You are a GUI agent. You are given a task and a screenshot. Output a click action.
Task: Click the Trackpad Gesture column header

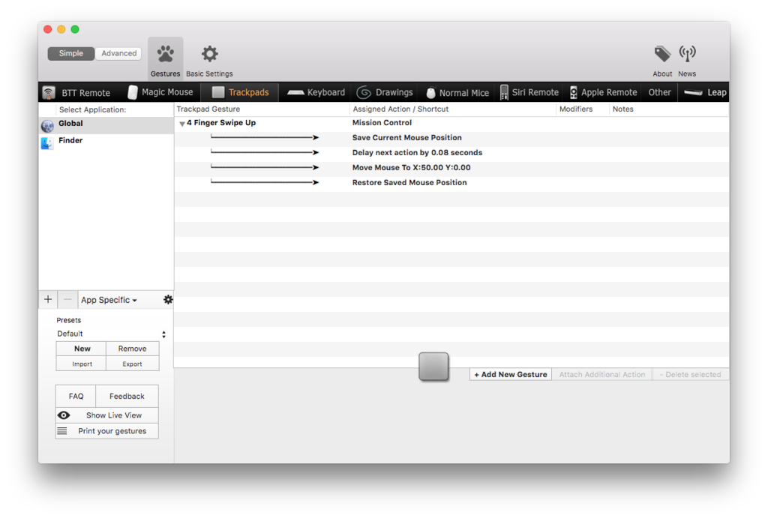[x=262, y=109]
